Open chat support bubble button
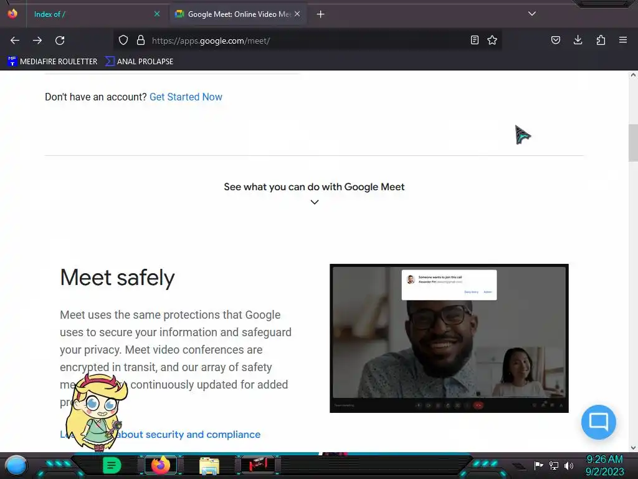This screenshot has width=638, height=479. coord(599,422)
